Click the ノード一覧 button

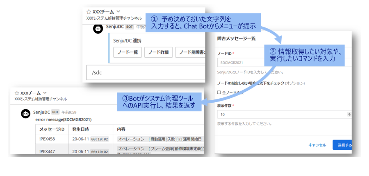[x=128, y=52]
